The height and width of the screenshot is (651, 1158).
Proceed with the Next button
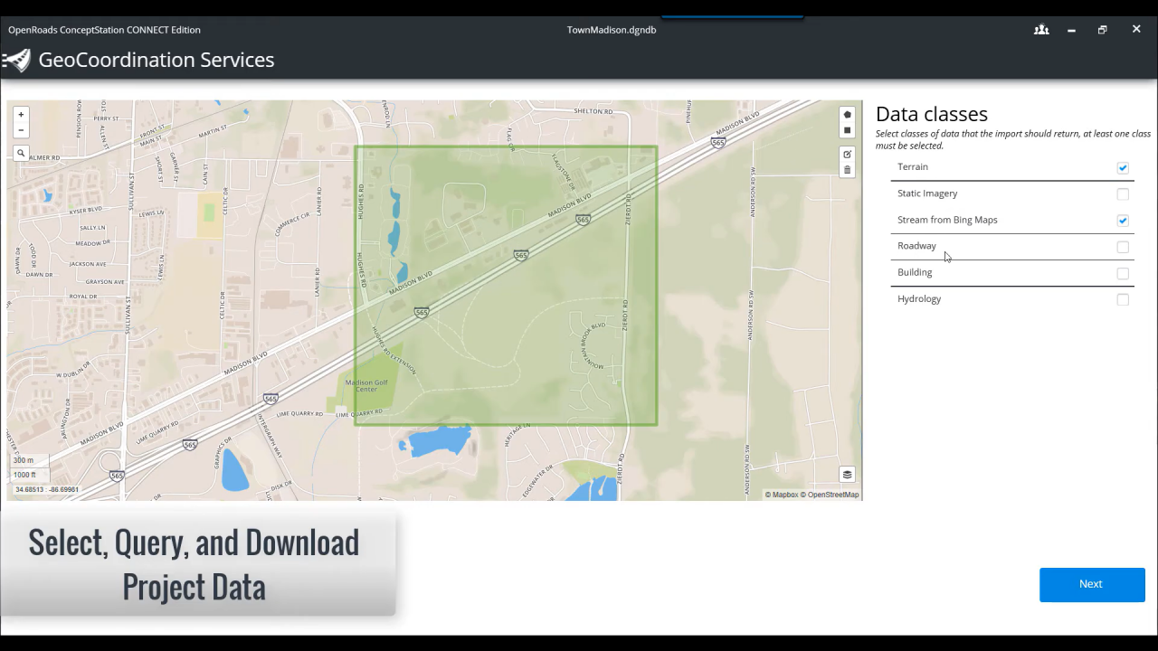1092,584
